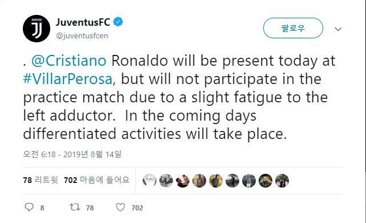
Task: View the 78 리트윗 retweets list
Action: tap(41, 180)
